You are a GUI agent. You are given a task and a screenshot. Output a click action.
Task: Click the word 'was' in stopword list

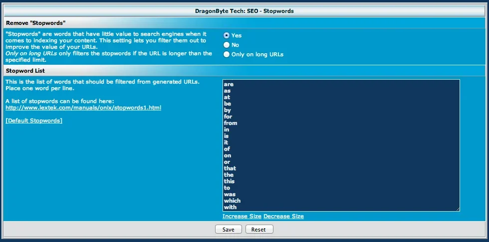click(x=230, y=194)
